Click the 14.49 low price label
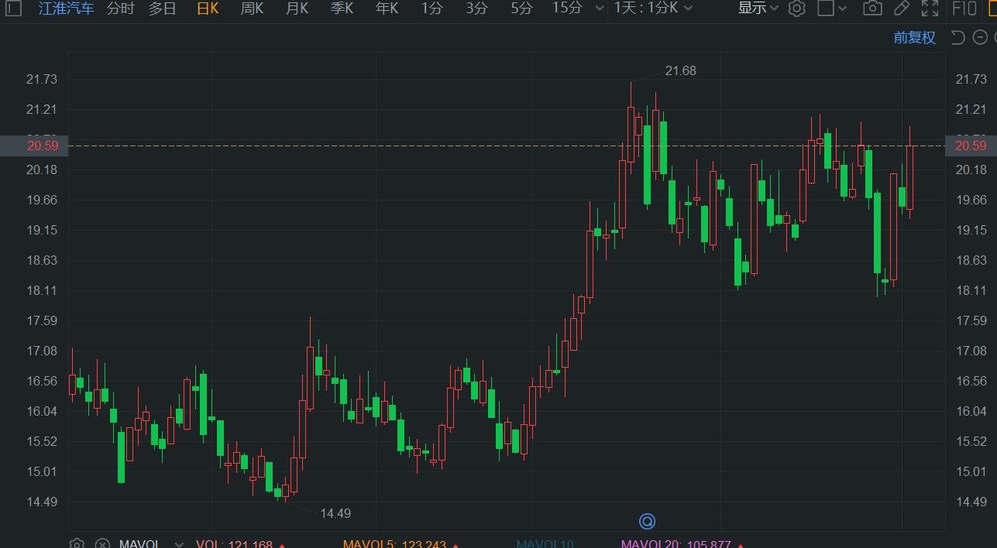Screen dimensions: 997x548 [x=335, y=513]
